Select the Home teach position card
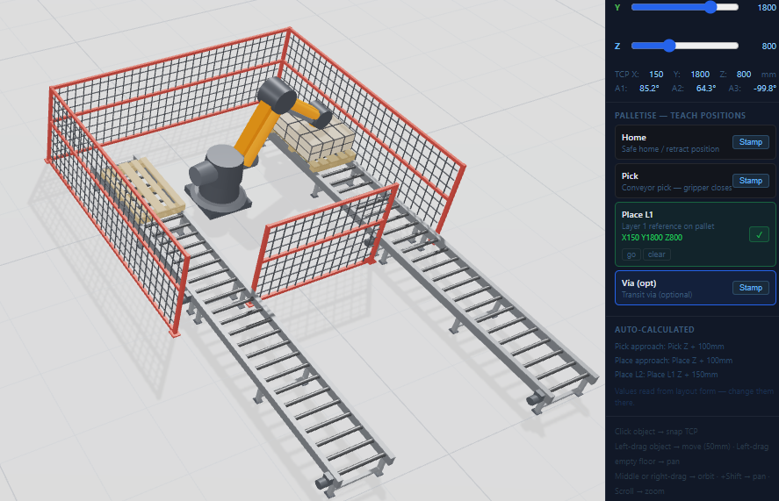 695,142
